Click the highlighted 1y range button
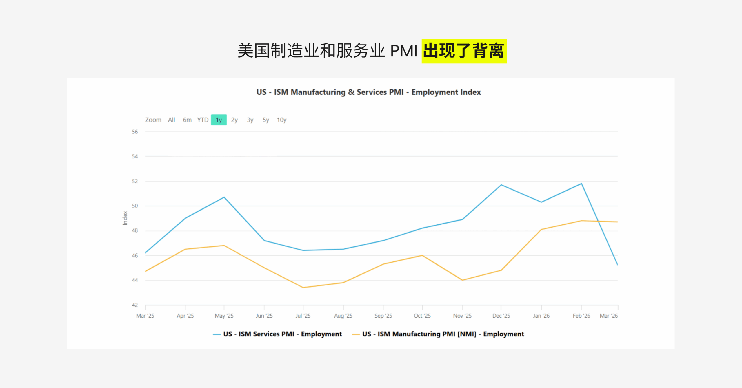Image resolution: width=742 pixels, height=388 pixels. click(219, 120)
